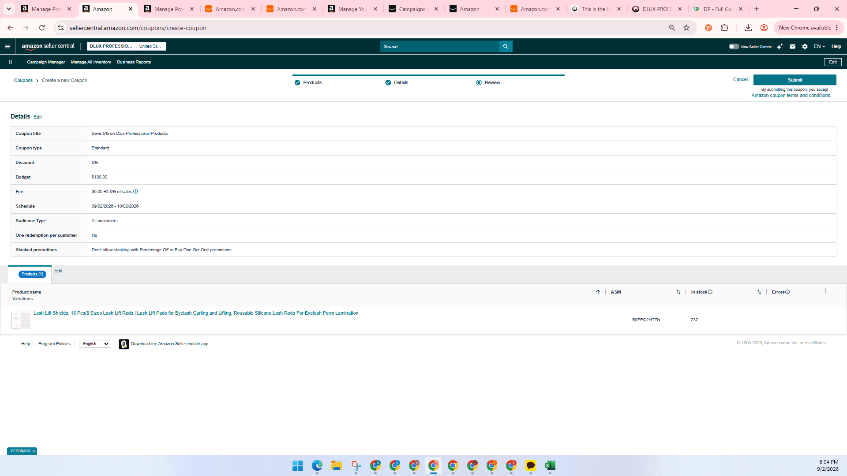Open File Explorer from the taskbar

tap(337, 465)
